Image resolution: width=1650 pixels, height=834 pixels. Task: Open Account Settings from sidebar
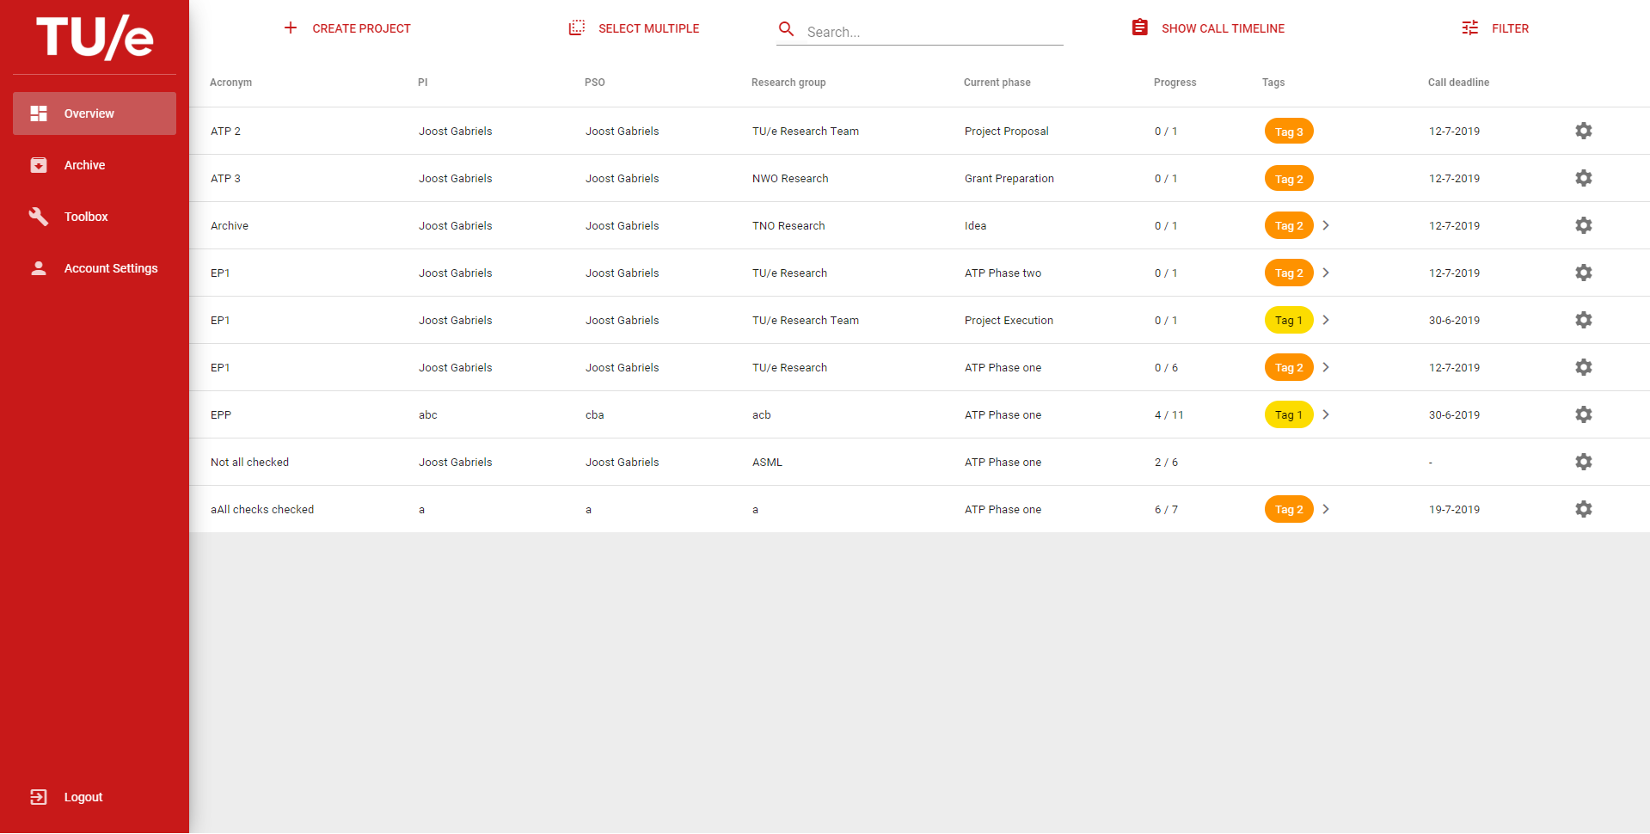tap(110, 268)
